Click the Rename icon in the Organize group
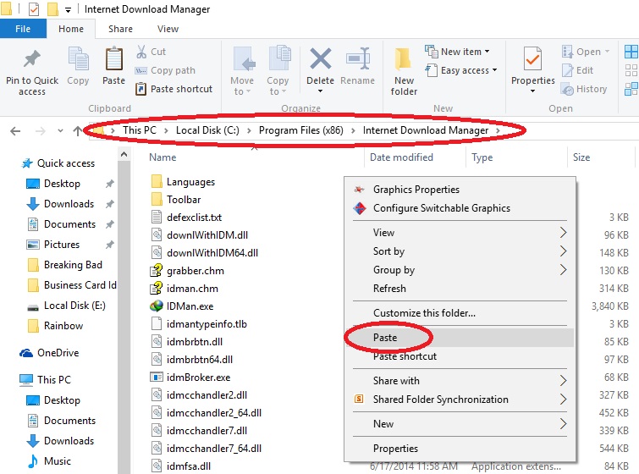The image size is (639, 474). point(357,58)
